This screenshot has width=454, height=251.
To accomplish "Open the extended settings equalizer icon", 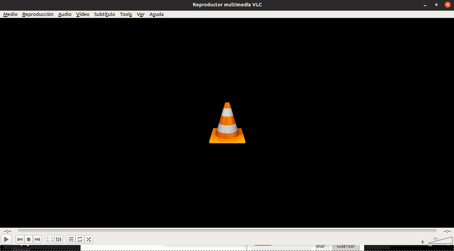I will (x=59, y=239).
